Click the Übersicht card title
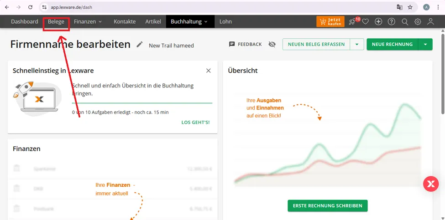This screenshot has height=220, width=445. pos(243,71)
